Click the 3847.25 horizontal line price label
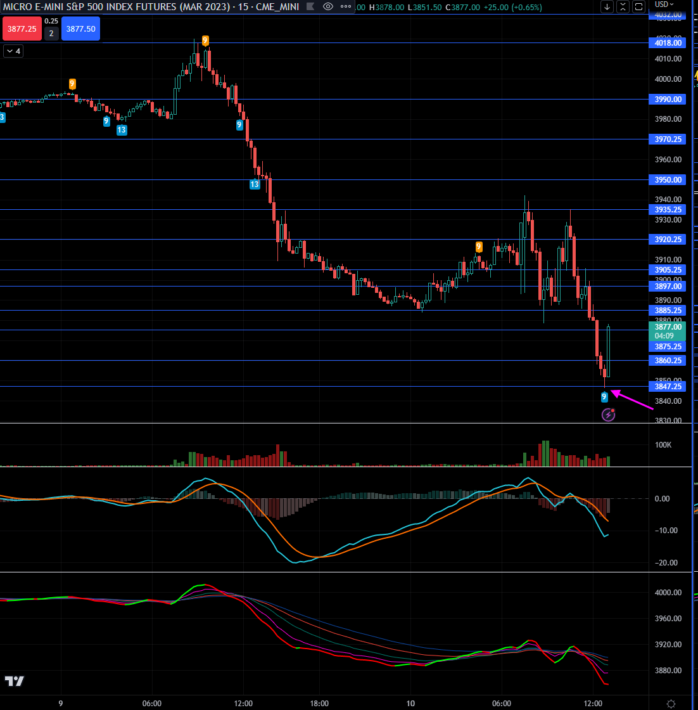This screenshot has width=698, height=710. point(668,386)
